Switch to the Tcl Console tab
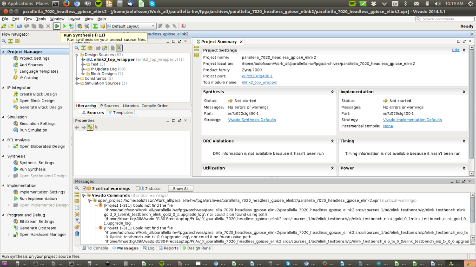This screenshot has width=476, height=267. click(x=95, y=248)
